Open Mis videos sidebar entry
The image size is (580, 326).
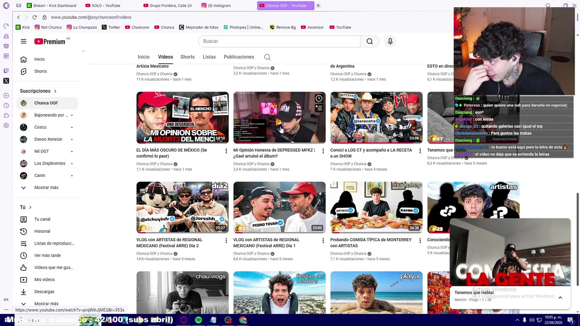tap(47, 280)
